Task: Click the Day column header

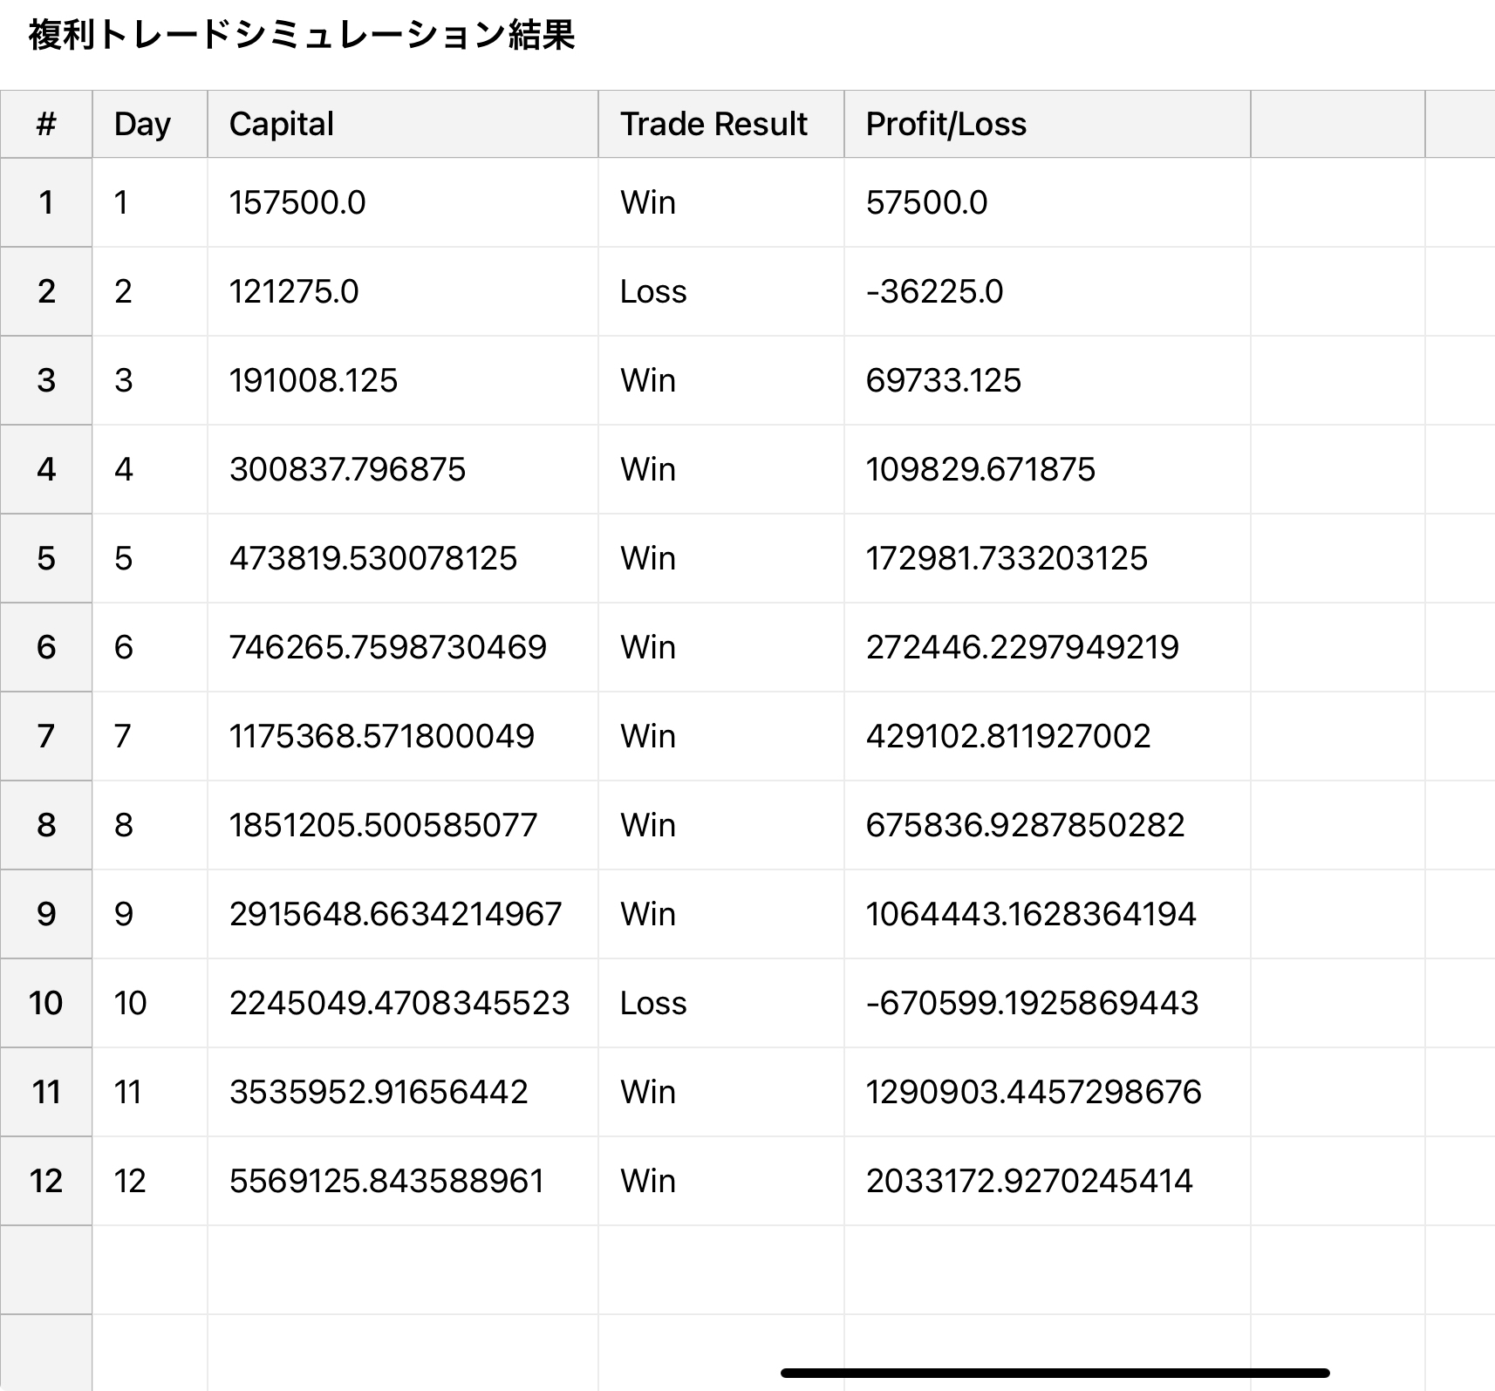Action: click(142, 124)
